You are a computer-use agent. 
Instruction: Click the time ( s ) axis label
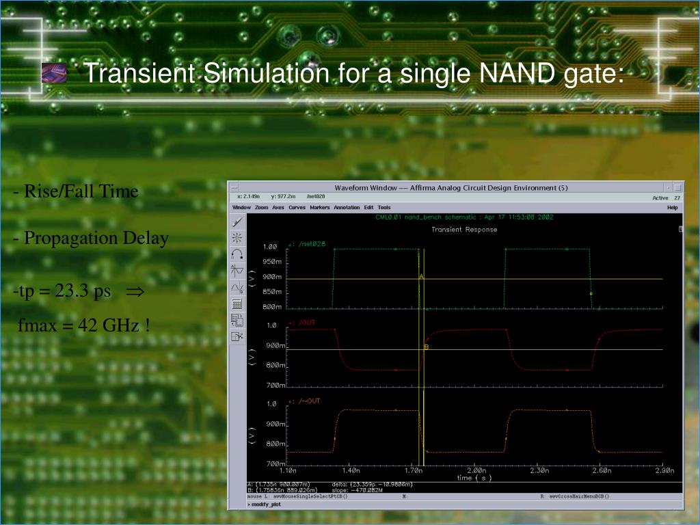tap(474, 478)
